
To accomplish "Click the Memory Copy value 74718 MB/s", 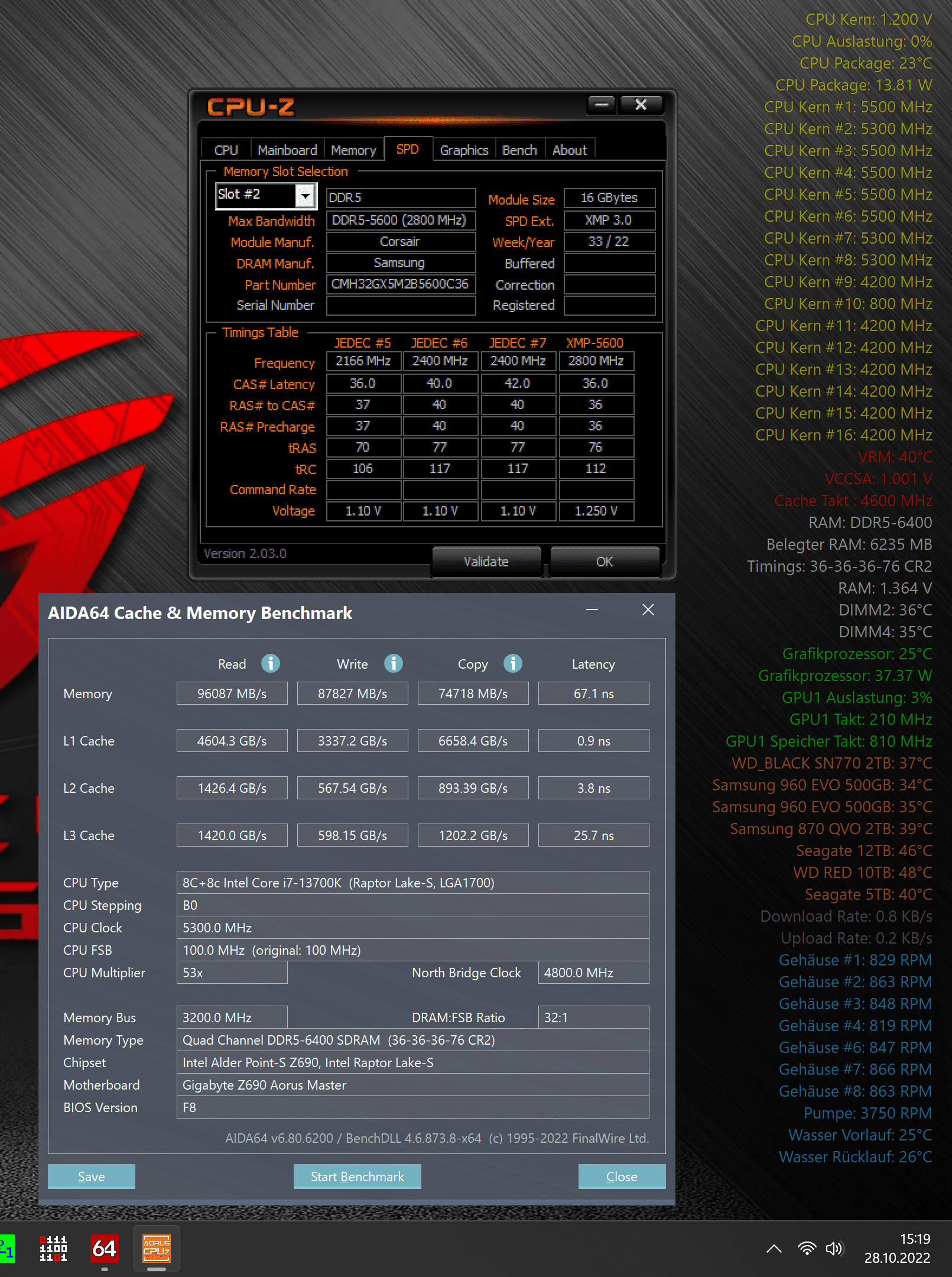I will coord(473,693).
